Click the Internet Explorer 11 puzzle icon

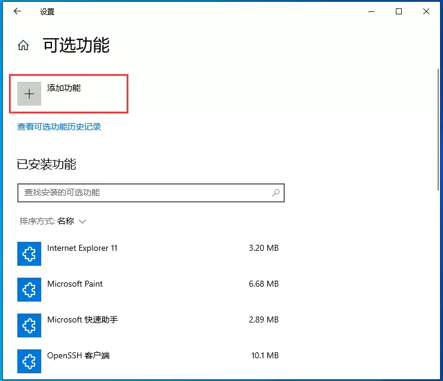pyautogui.click(x=29, y=254)
